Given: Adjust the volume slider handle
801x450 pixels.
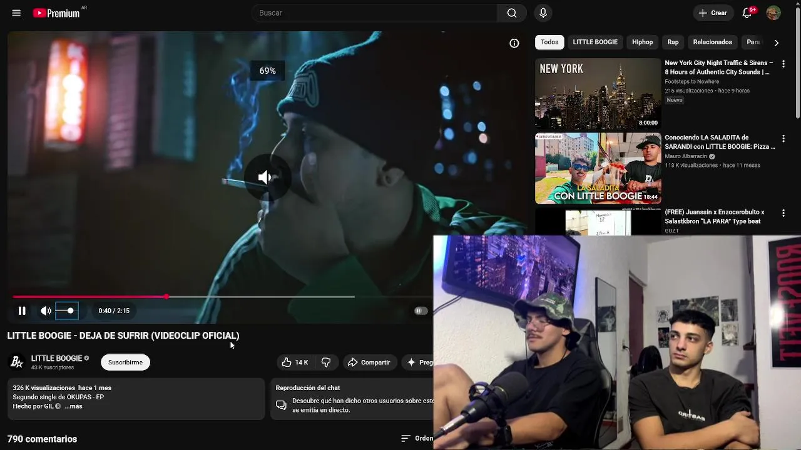Looking at the screenshot, I should coord(70,311).
